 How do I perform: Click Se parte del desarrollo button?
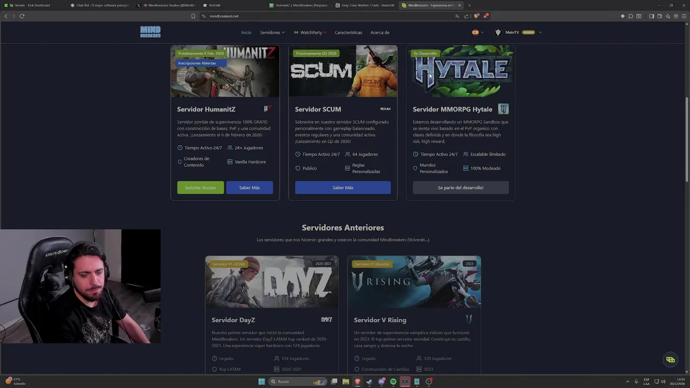pos(461,188)
